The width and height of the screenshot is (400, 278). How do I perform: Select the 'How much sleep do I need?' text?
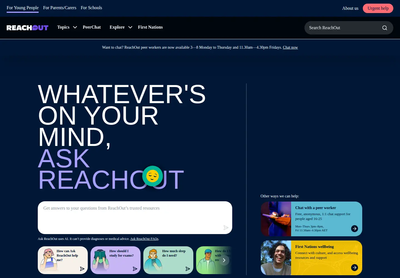tap(174, 253)
